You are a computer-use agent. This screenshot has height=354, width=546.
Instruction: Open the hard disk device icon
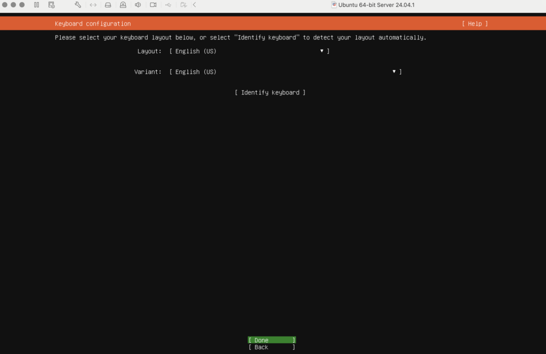click(x=108, y=5)
